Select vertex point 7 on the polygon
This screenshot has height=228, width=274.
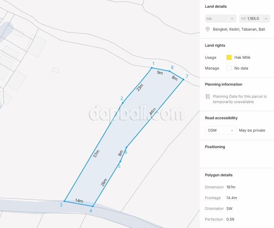183,80
